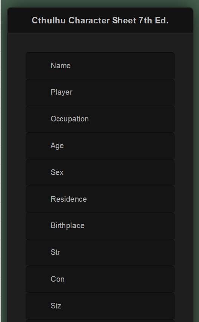Click the 'Occupation' label text
Viewport: 199px width, 322px height.
click(x=70, y=119)
